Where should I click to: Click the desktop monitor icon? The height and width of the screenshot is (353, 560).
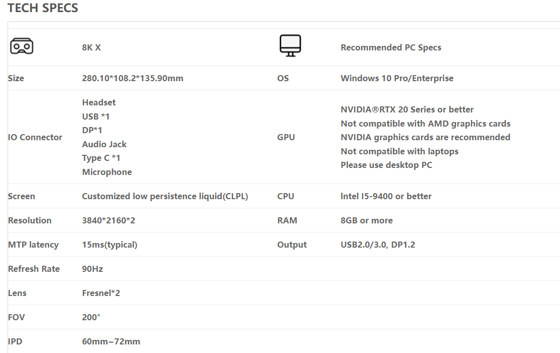pos(290,46)
